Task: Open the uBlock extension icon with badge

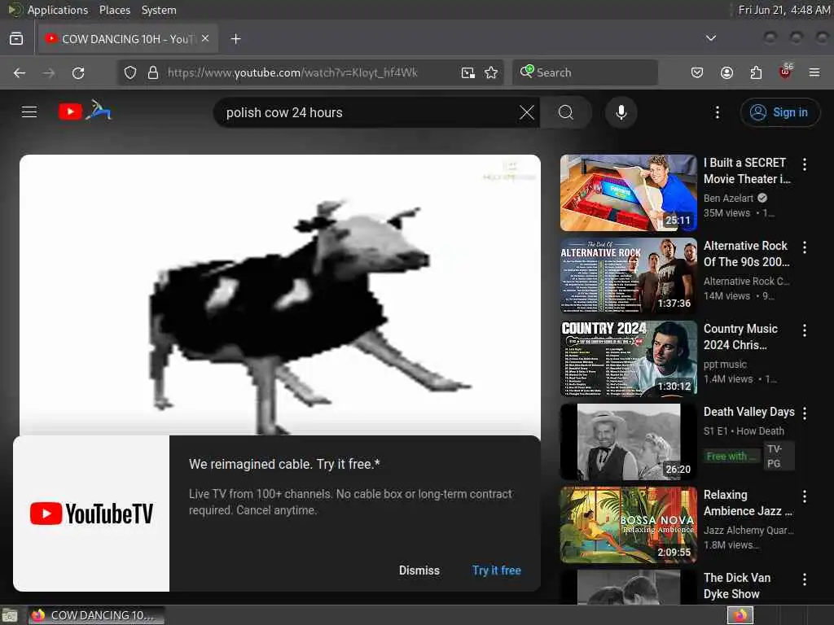Action: coord(786,72)
